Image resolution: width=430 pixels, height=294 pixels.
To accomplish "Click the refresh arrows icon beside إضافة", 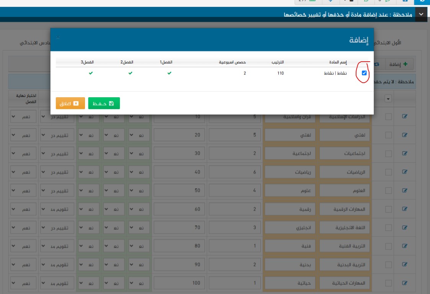I will tap(377, 64).
